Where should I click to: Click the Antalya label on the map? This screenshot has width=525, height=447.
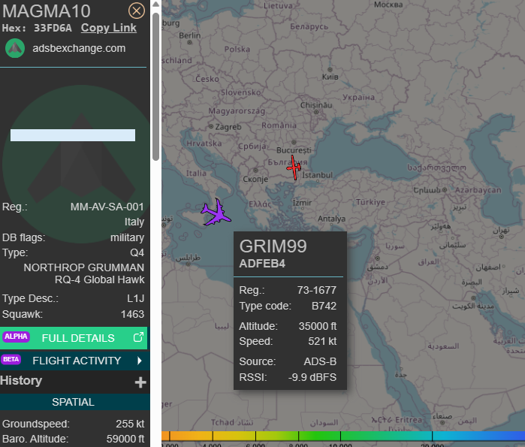point(331,219)
